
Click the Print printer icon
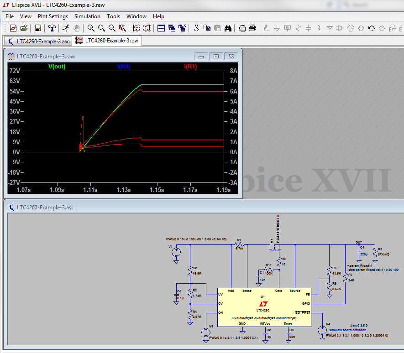click(252, 28)
